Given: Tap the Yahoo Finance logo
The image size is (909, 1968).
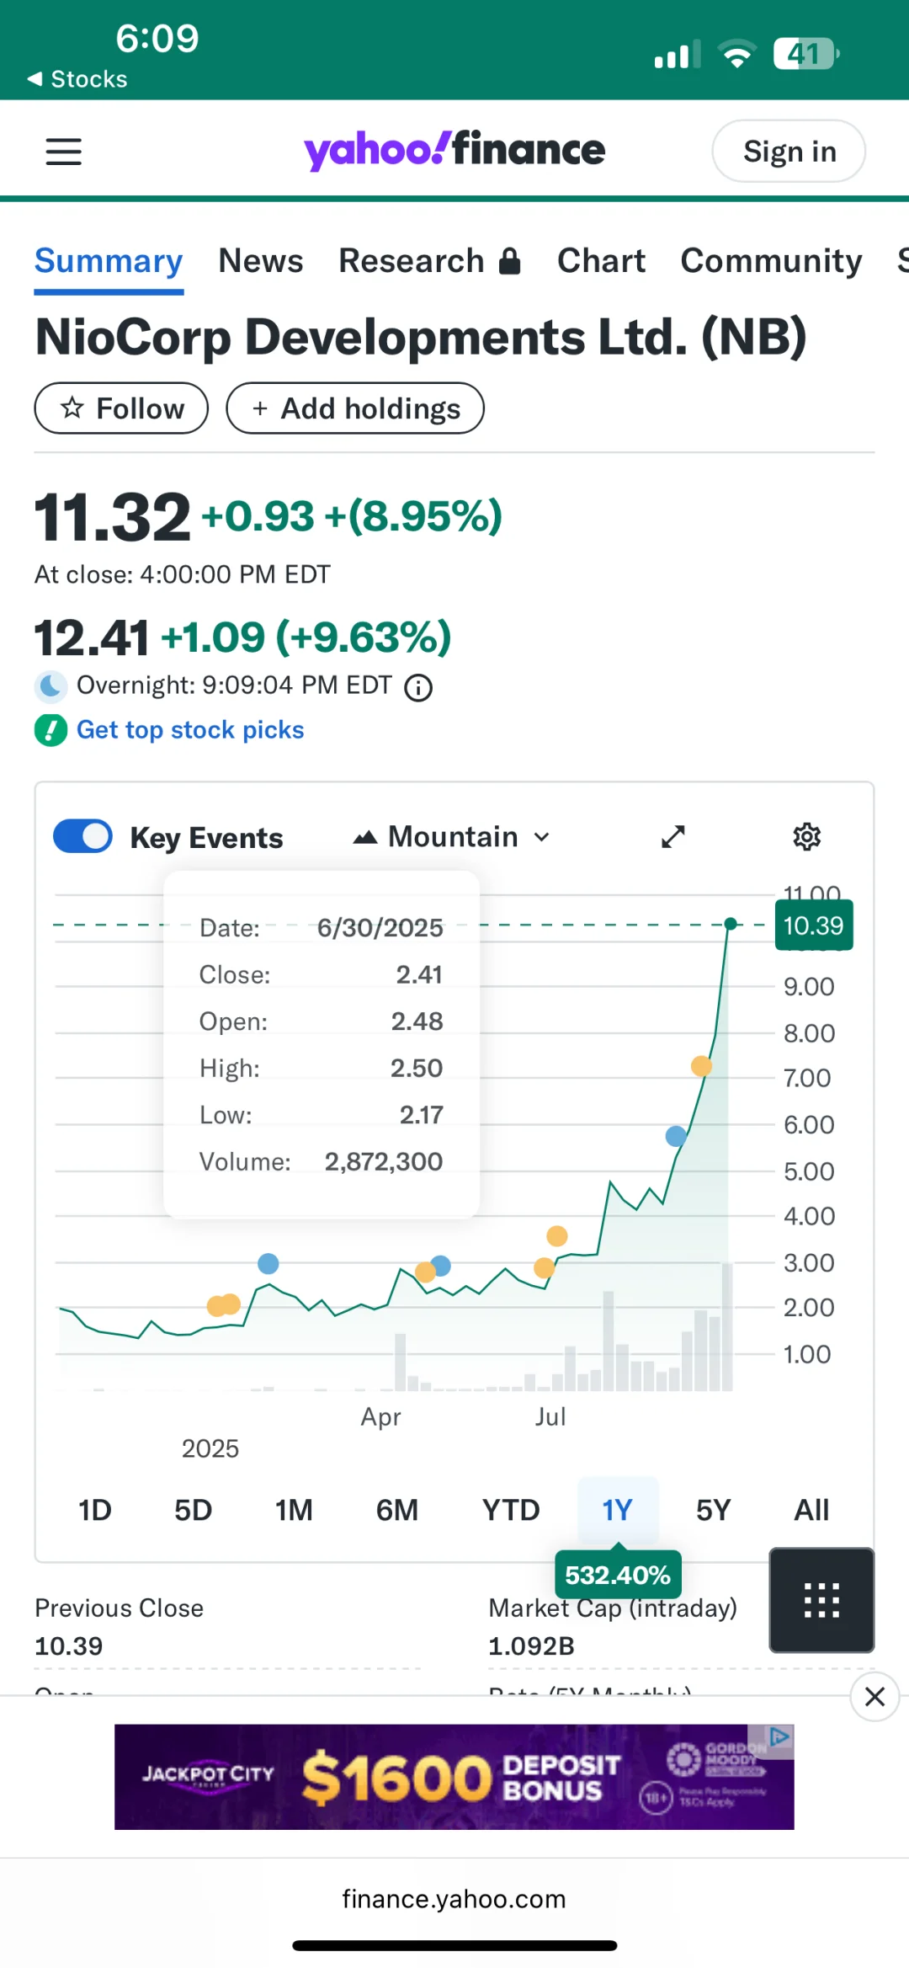Looking at the screenshot, I should pyautogui.click(x=454, y=150).
